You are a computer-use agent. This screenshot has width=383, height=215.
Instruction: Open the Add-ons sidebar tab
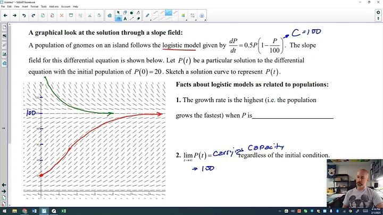[x=4, y=63]
